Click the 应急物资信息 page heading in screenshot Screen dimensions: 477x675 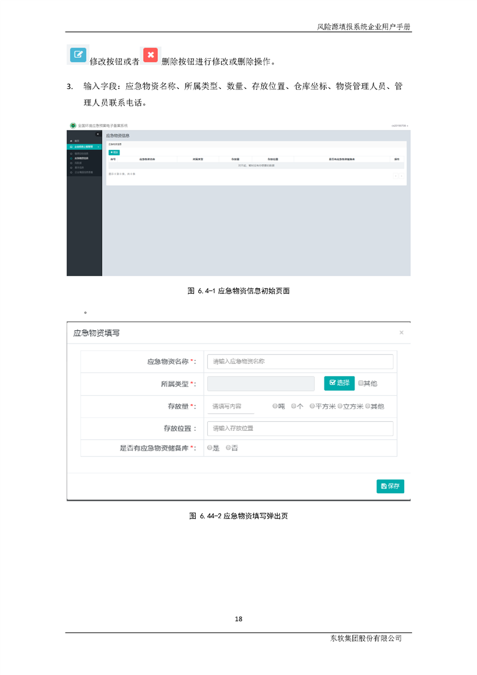118,135
